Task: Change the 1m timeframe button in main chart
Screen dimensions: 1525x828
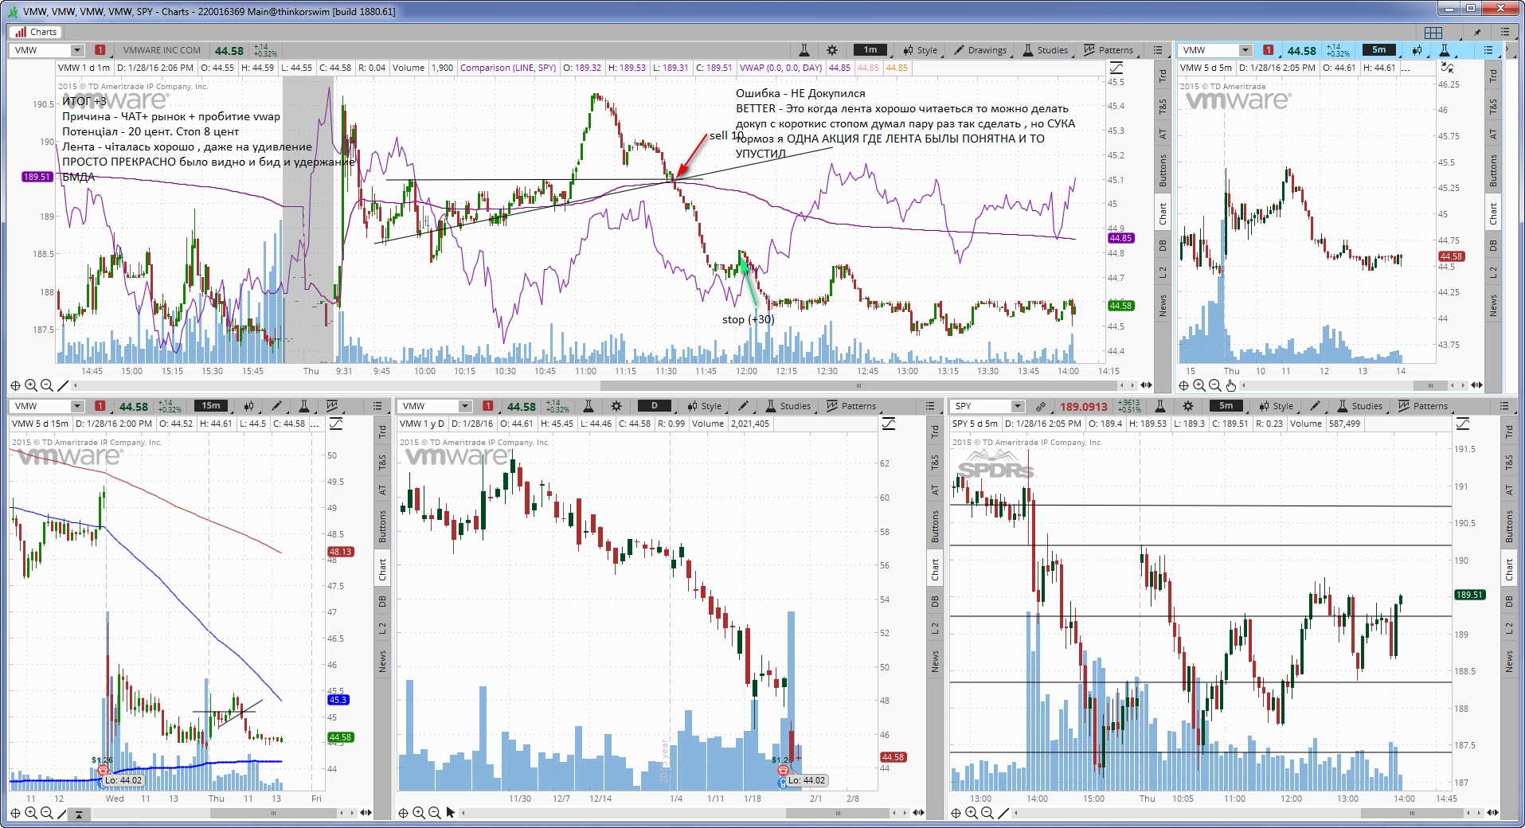Action: (870, 50)
